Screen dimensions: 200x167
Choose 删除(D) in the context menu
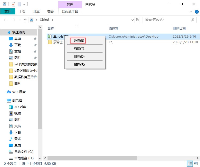79,56
